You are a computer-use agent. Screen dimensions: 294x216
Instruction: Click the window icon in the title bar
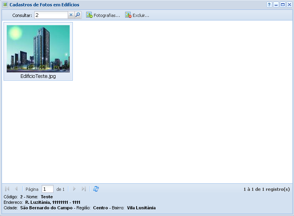[x=5, y=5]
